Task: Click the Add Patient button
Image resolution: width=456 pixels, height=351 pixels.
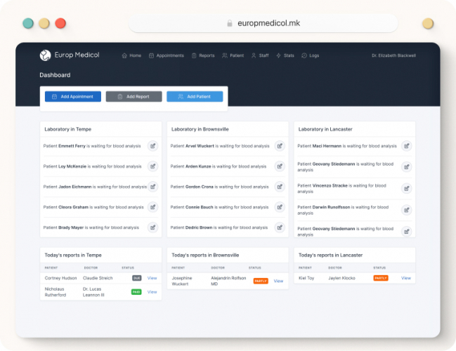Action: pyautogui.click(x=195, y=96)
